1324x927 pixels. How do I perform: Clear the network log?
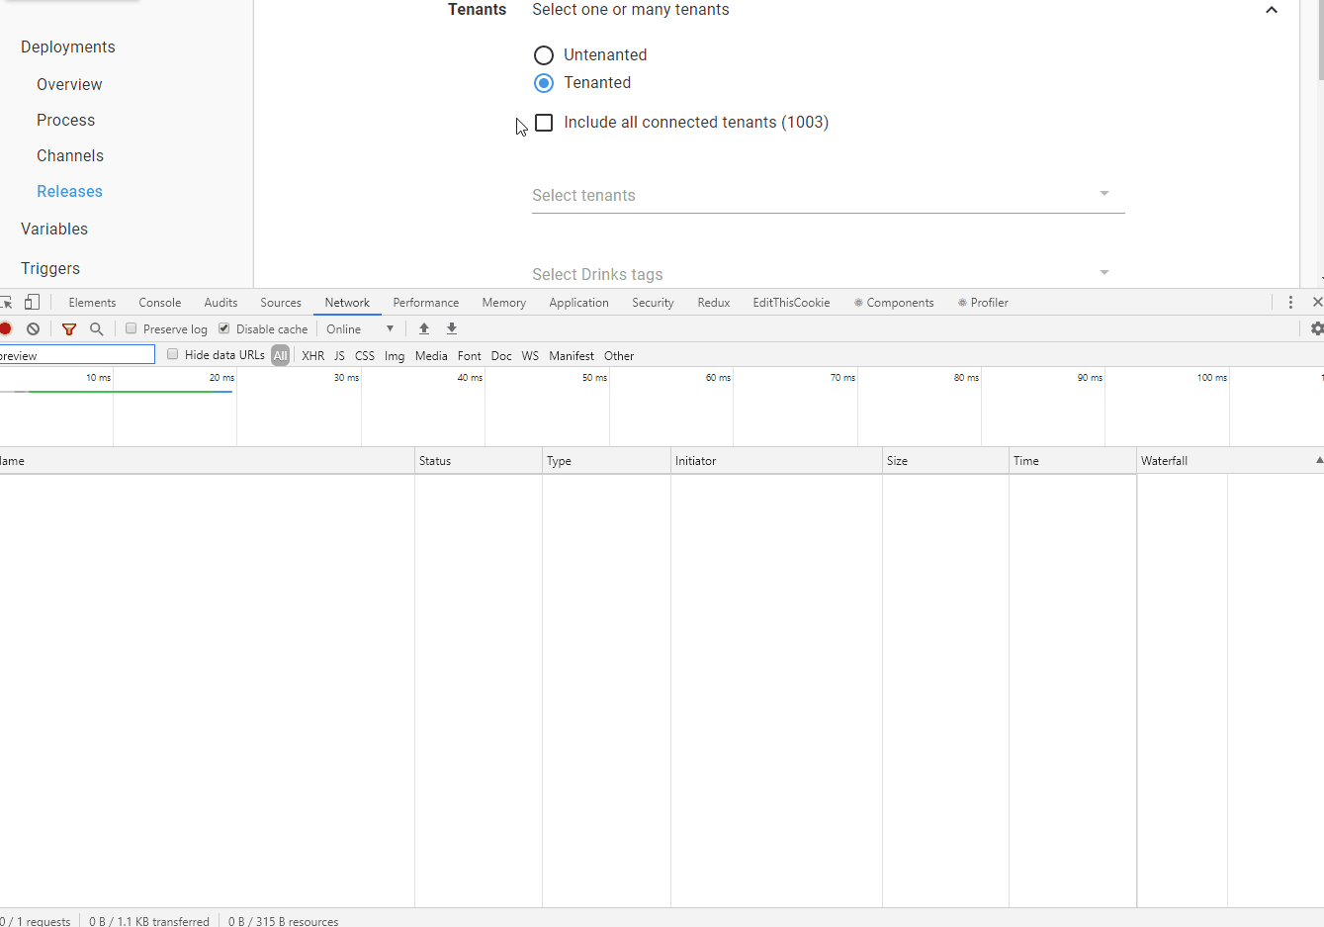coord(34,328)
